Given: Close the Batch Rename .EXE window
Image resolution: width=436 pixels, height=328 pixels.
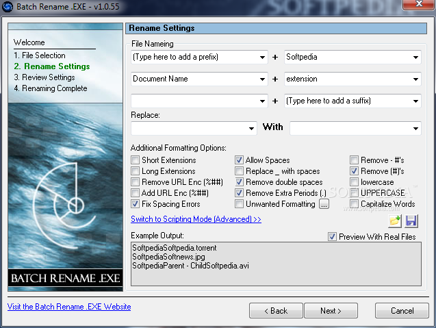Looking at the screenshot, I should tap(419, 4).
